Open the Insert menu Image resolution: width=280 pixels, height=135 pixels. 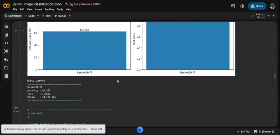point(39,10)
